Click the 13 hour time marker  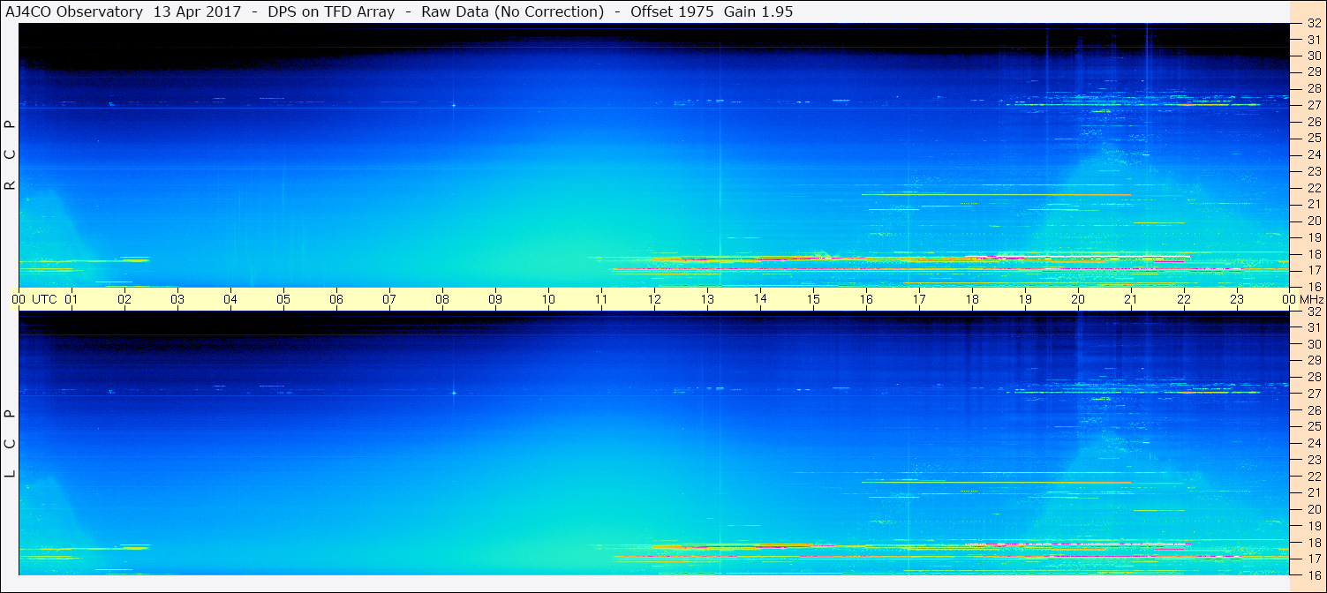tap(707, 299)
